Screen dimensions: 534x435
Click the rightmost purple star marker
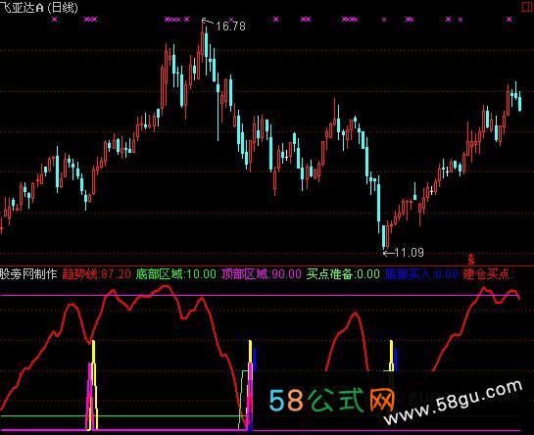(510, 20)
